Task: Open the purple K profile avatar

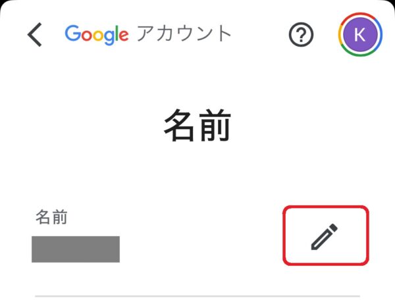Action: pyautogui.click(x=360, y=34)
